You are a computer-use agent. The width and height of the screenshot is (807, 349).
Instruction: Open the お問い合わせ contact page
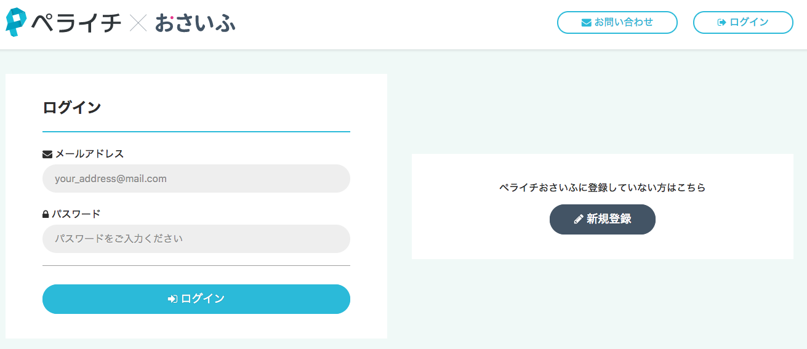pos(617,22)
